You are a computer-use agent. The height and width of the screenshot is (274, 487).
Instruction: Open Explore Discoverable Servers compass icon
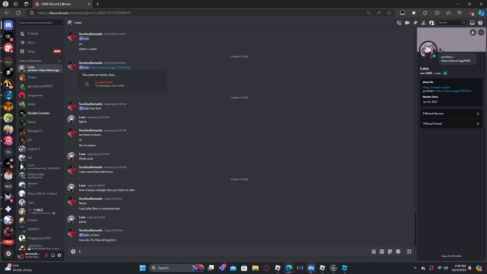pos(8,253)
